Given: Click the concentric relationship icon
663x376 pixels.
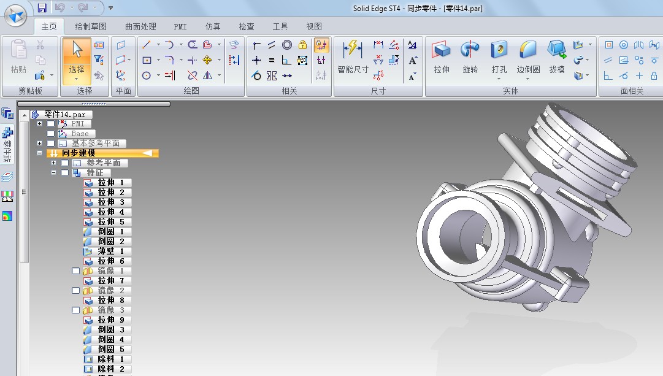Looking at the screenshot, I should (287, 44).
